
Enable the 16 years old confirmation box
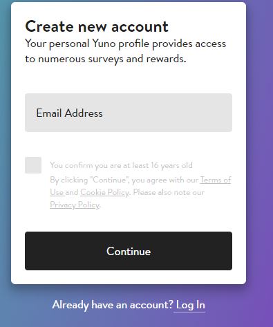pyautogui.click(x=33, y=165)
